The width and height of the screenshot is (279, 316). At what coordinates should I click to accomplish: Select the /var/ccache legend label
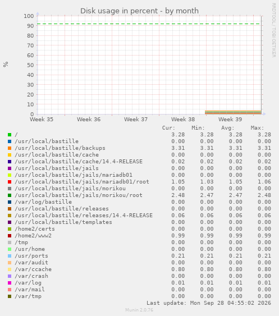click(33, 269)
